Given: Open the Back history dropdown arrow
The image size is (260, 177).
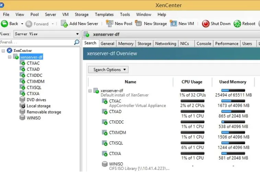Looking at the screenshot, I should (x=22, y=24).
